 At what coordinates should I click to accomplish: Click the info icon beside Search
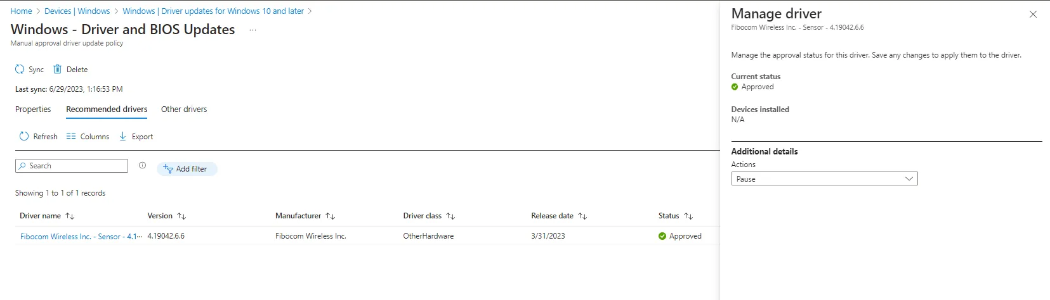pyautogui.click(x=142, y=166)
